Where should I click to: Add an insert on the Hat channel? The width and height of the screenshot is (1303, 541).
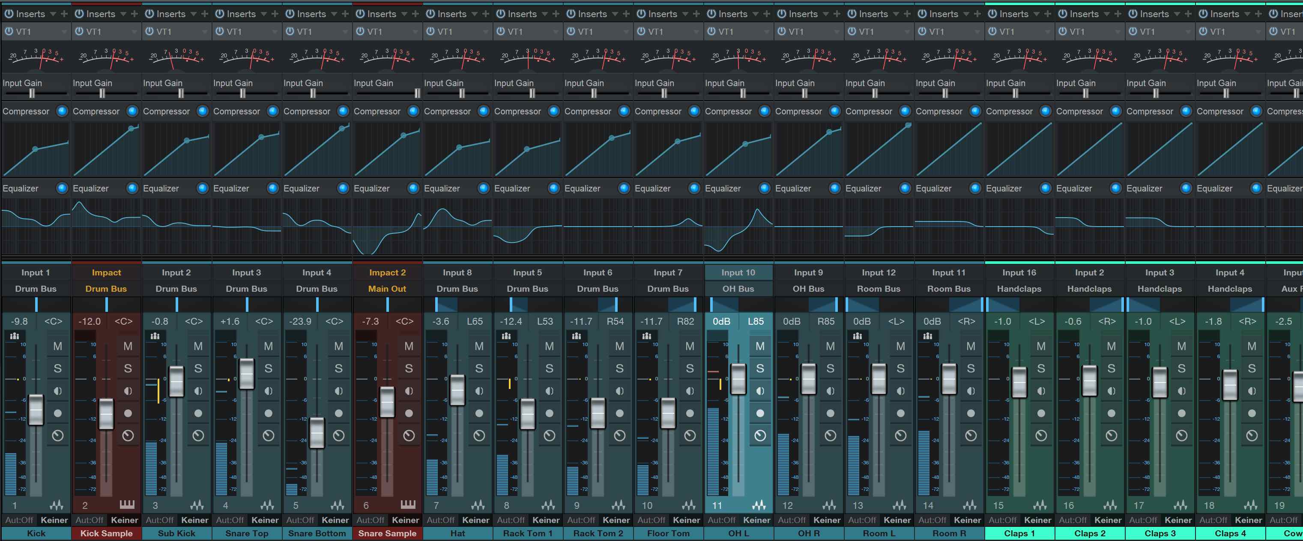pos(486,14)
